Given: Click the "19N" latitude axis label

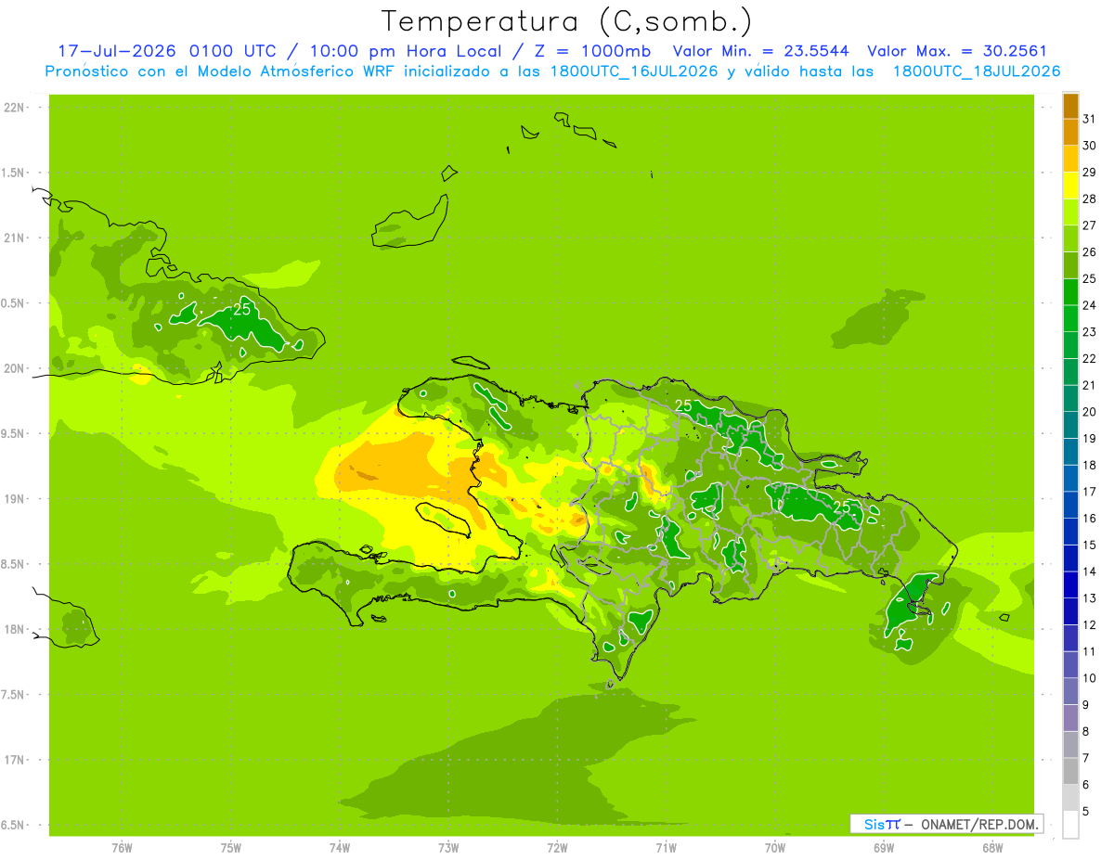Looking at the screenshot, I should (13, 499).
